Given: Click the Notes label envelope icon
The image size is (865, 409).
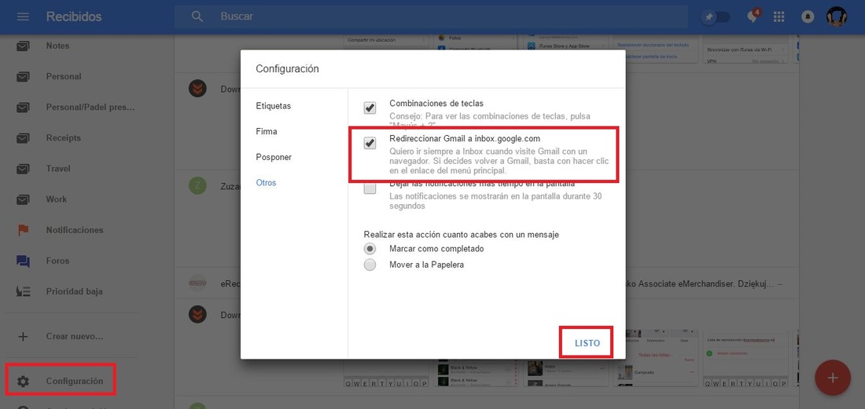Looking at the screenshot, I should click(23, 46).
